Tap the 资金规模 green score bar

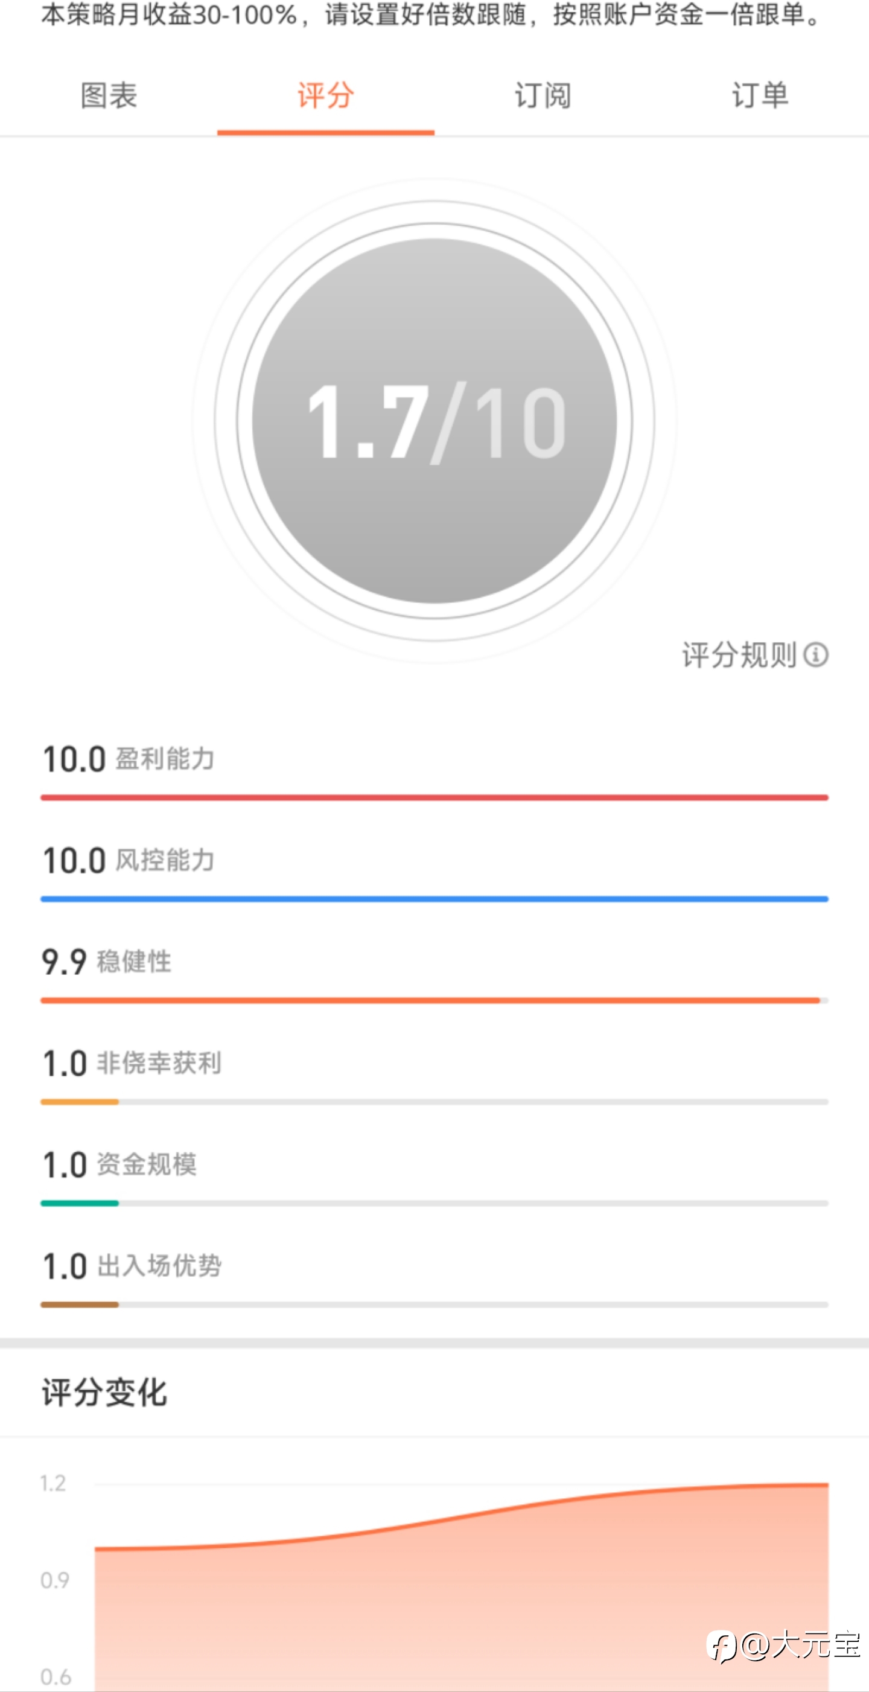click(434, 1203)
